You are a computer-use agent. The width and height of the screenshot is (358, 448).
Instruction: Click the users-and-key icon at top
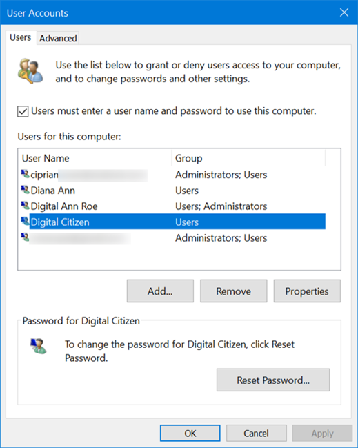[30, 71]
